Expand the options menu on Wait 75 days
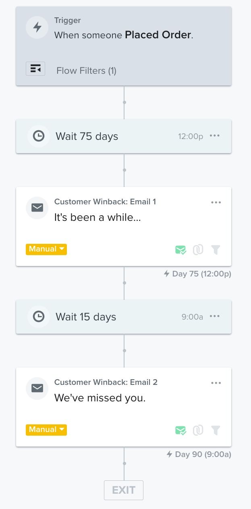 pyautogui.click(x=215, y=136)
